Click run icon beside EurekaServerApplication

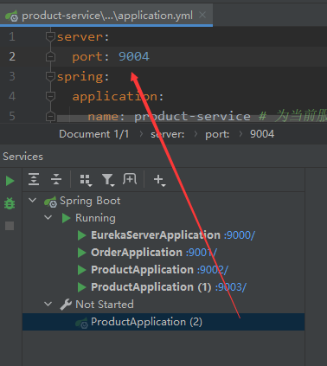coord(82,235)
